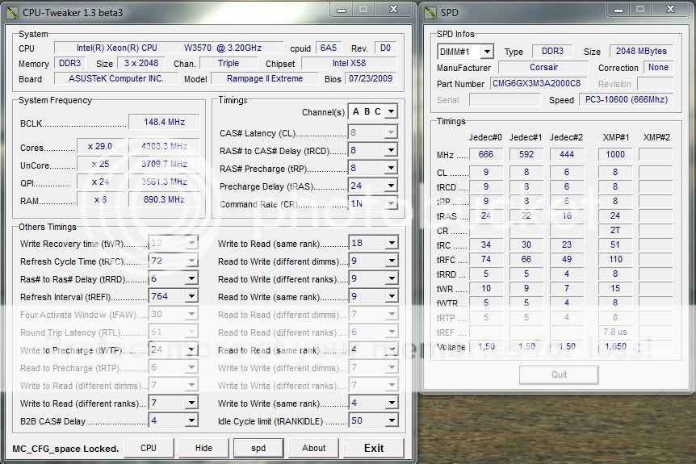
Task: Open the Precharge Delay (tRAS) dropdown
Action: [x=392, y=186]
